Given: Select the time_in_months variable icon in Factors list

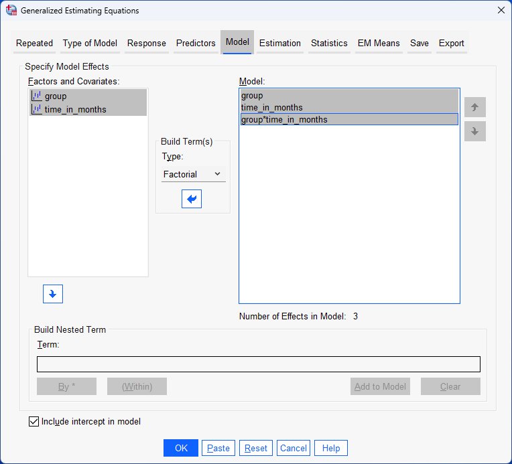Looking at the screenshot, I should pyautogui.click(x=37, y=109).
